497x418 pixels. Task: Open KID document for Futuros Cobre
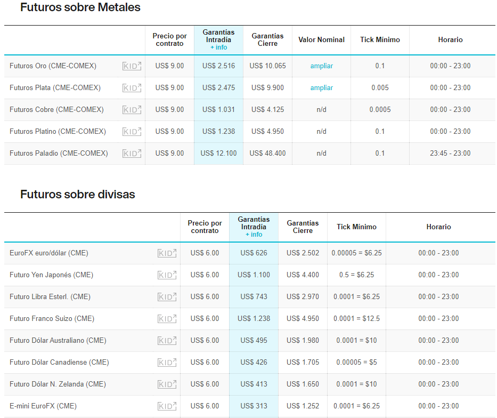point(132,110)
